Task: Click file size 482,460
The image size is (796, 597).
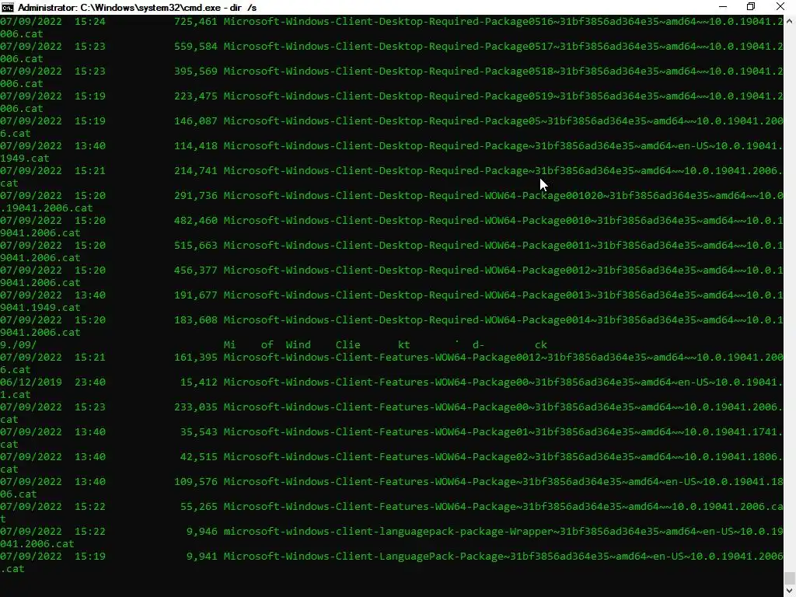Action: click(195, 221)
